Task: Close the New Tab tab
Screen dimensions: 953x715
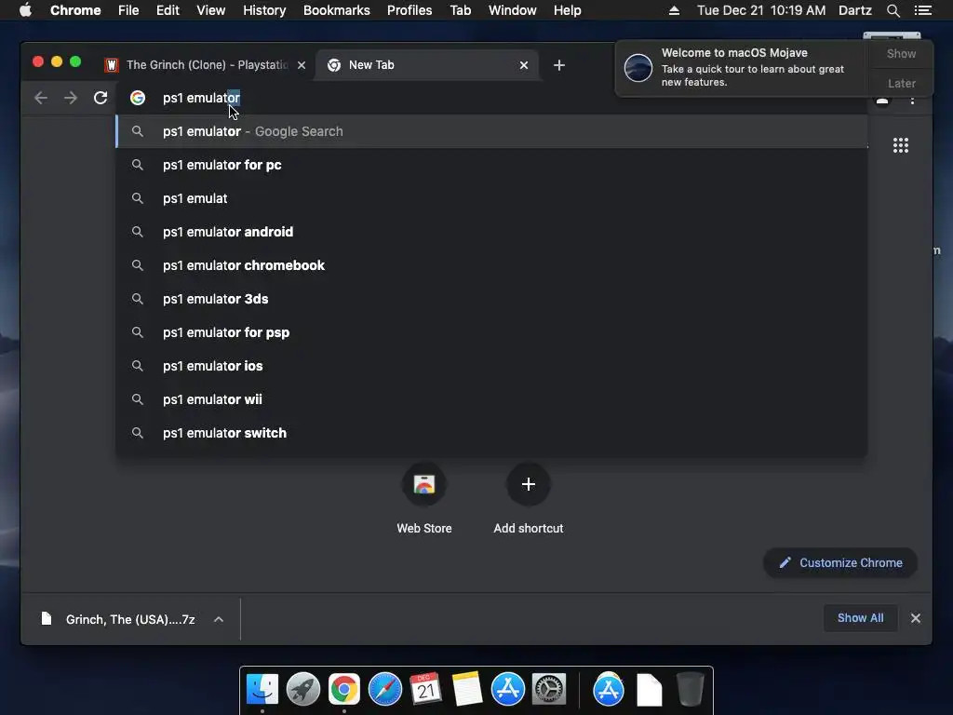Action: [524, 65]
